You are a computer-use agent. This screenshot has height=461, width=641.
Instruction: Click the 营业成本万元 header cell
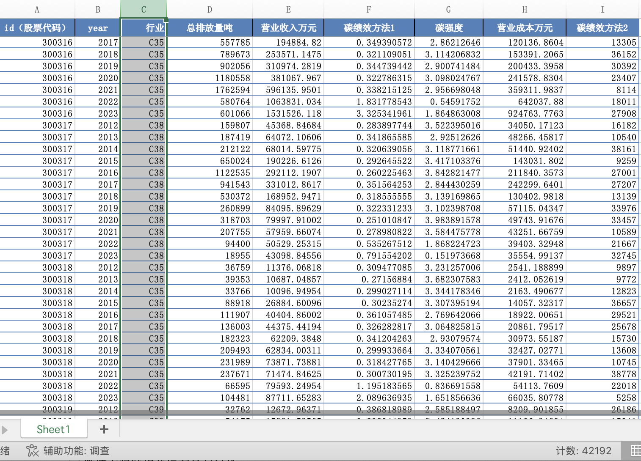pyautogui.click(x=525, y=28)
